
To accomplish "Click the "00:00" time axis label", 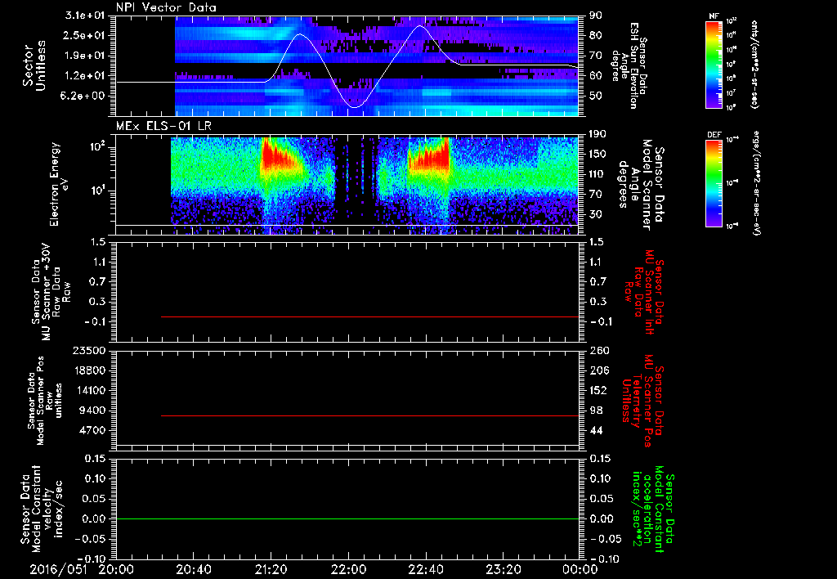I will (x=580, y=569).
